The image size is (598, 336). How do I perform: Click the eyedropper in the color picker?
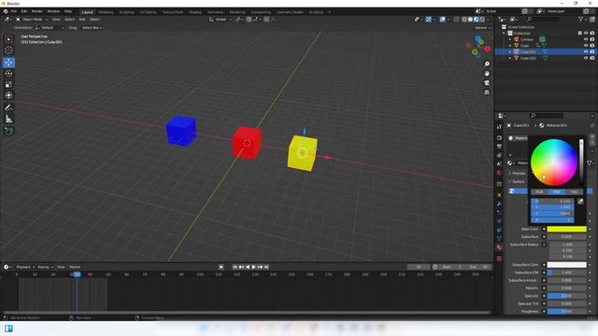[x=580, y=202]
